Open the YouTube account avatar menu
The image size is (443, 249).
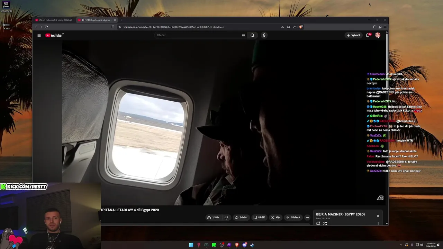point(378,35)
